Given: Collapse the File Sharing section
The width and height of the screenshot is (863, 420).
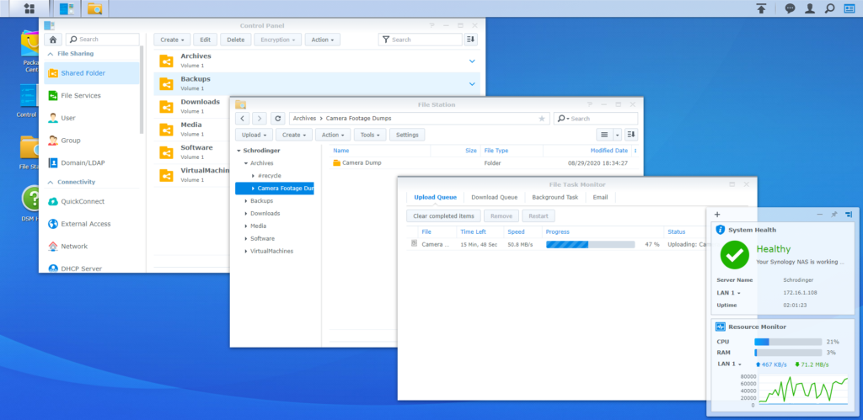Looking at the screenshot, I should (x=51, y=54).
